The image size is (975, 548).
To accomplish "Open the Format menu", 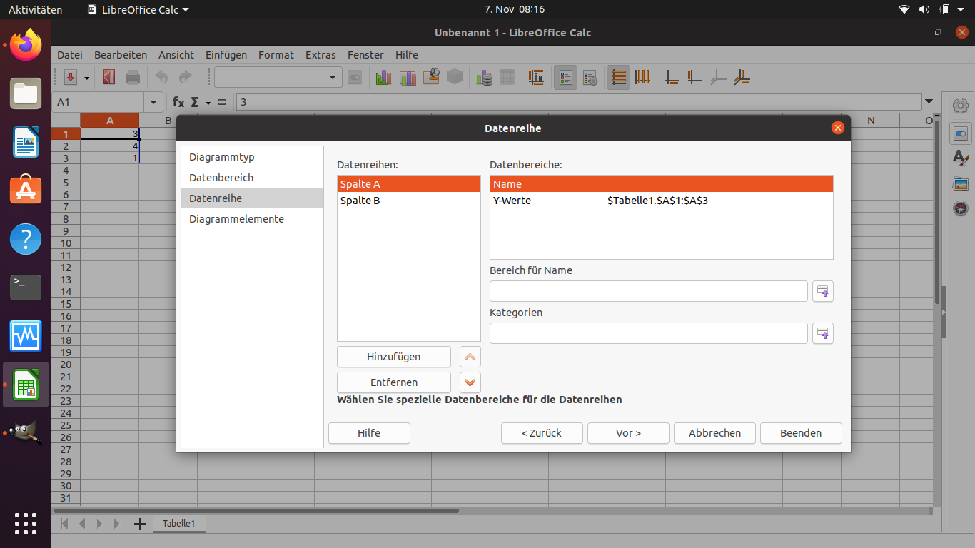I will pos(276,55).
